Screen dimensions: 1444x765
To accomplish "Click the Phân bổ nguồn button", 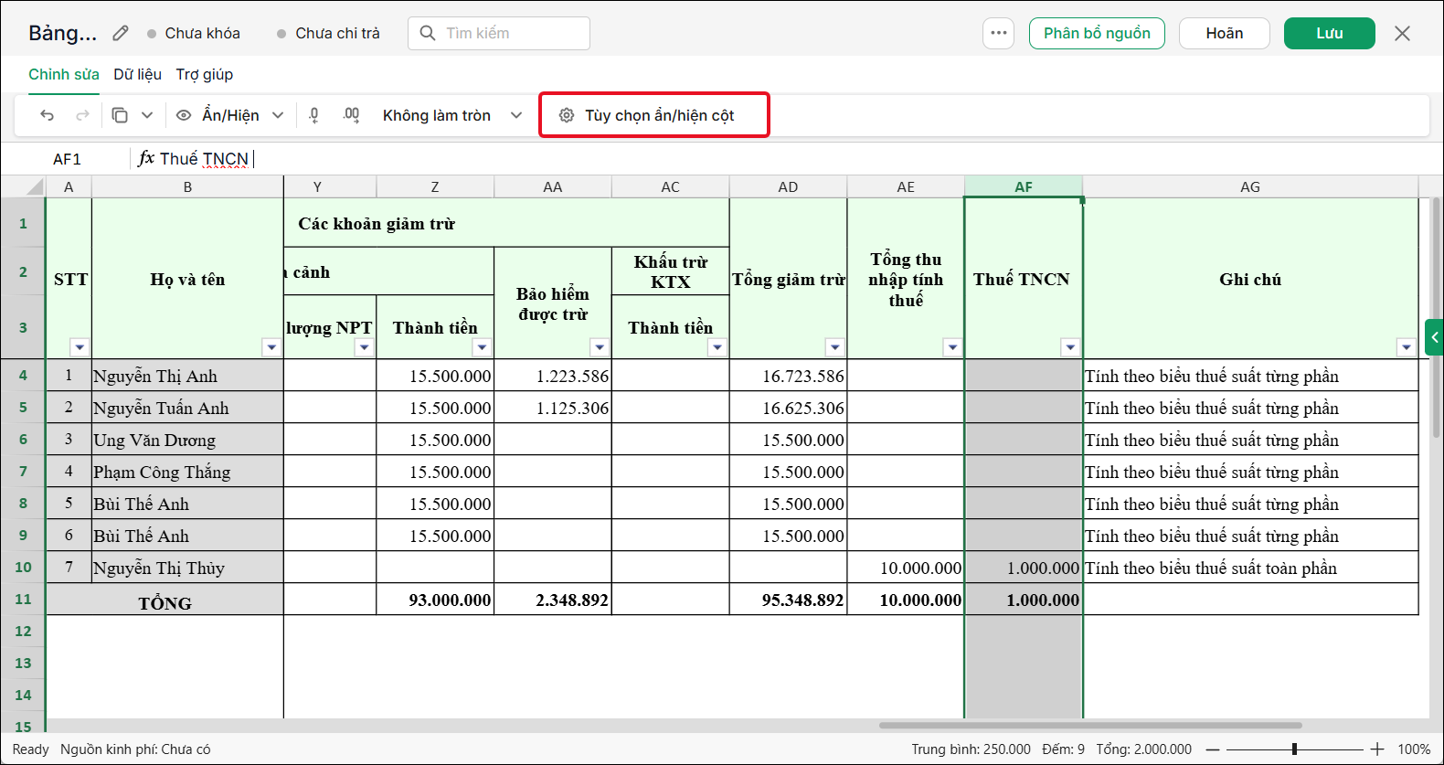I will point(1097,33).
